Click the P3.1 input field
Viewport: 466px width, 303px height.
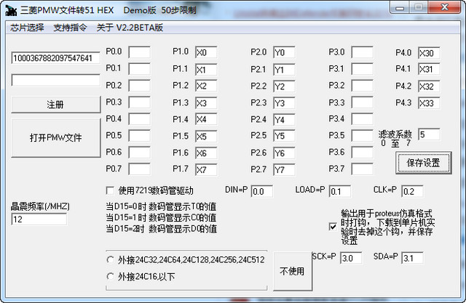click(x=363, y=69)
